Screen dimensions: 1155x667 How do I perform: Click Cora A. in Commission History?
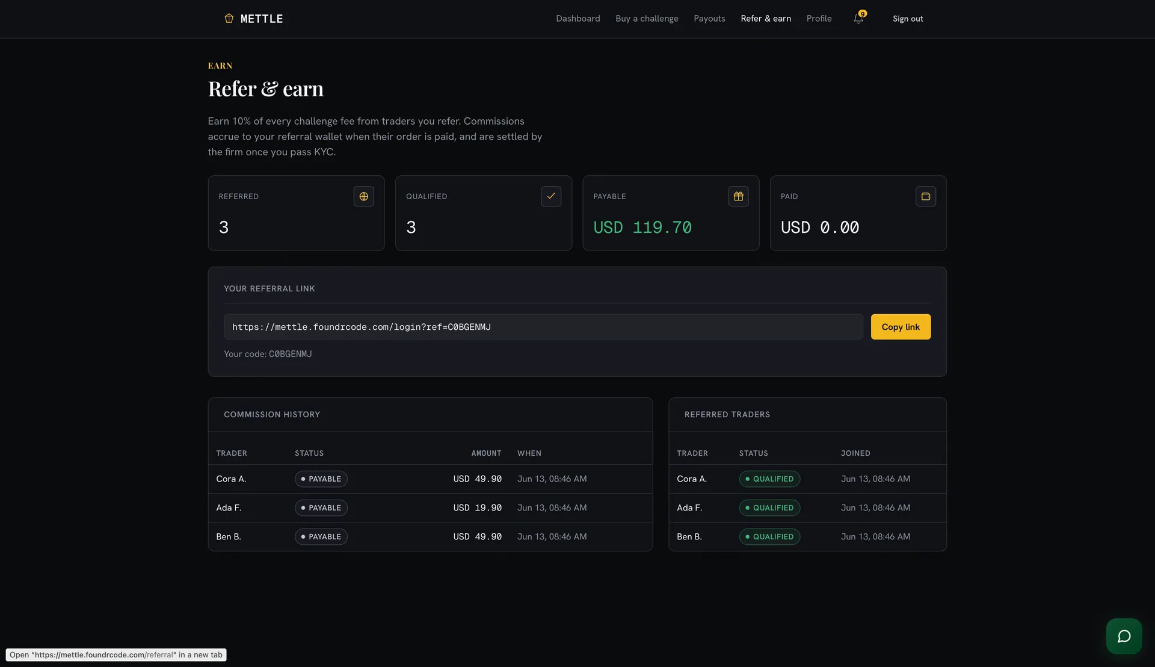coord(231,479)
